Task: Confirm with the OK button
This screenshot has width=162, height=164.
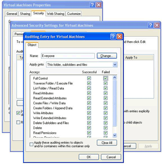Action: tap(89, 157)
